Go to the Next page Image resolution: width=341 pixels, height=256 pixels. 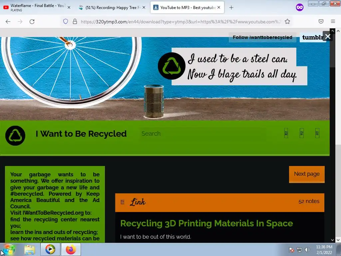point(307,174)
